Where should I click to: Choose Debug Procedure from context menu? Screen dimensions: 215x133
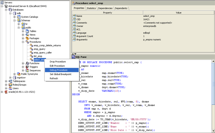[59, 70]
